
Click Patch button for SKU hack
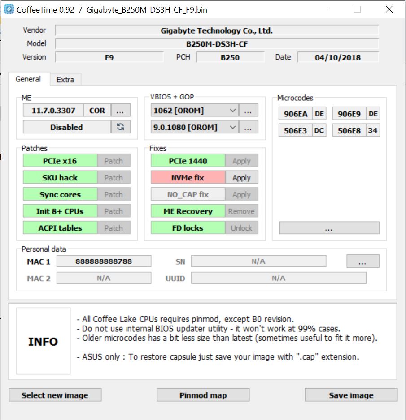click(x=114, y=177)
